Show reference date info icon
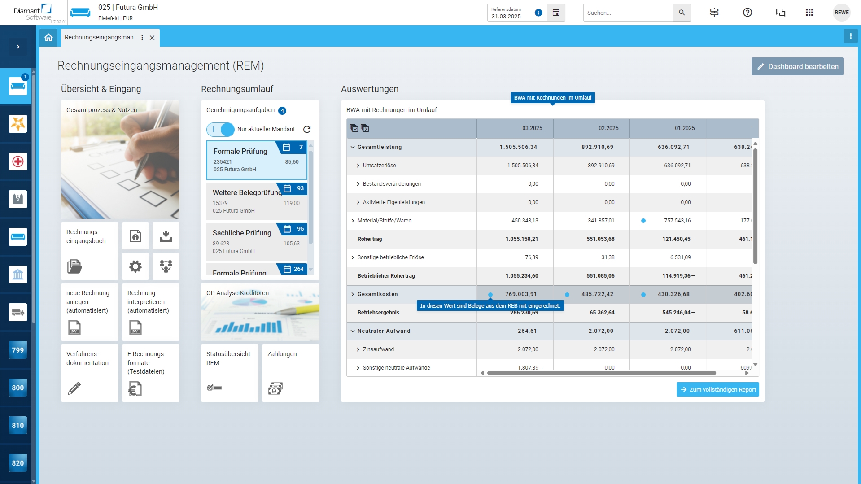This screenshot has height=484, width=861. [x=538, y=13]
